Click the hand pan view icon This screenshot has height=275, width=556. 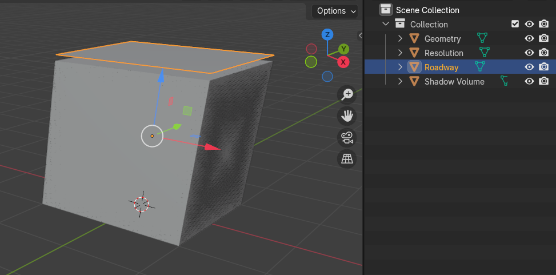tap(347, 116)
